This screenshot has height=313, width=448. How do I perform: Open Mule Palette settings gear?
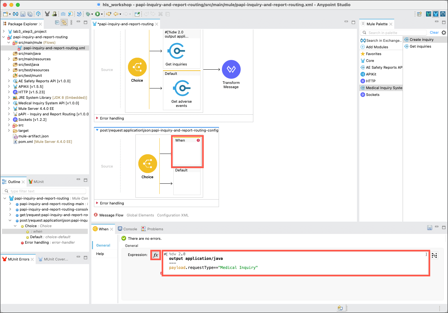point(444,32)
